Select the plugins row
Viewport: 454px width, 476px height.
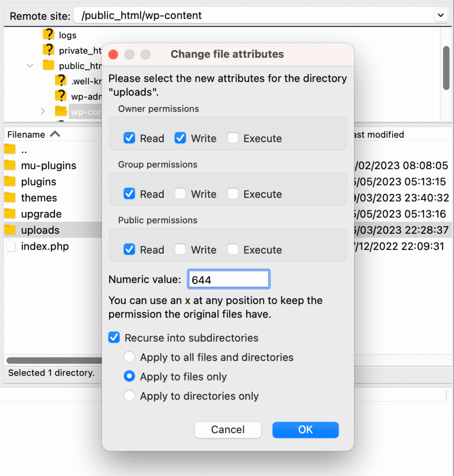(39, 182)
